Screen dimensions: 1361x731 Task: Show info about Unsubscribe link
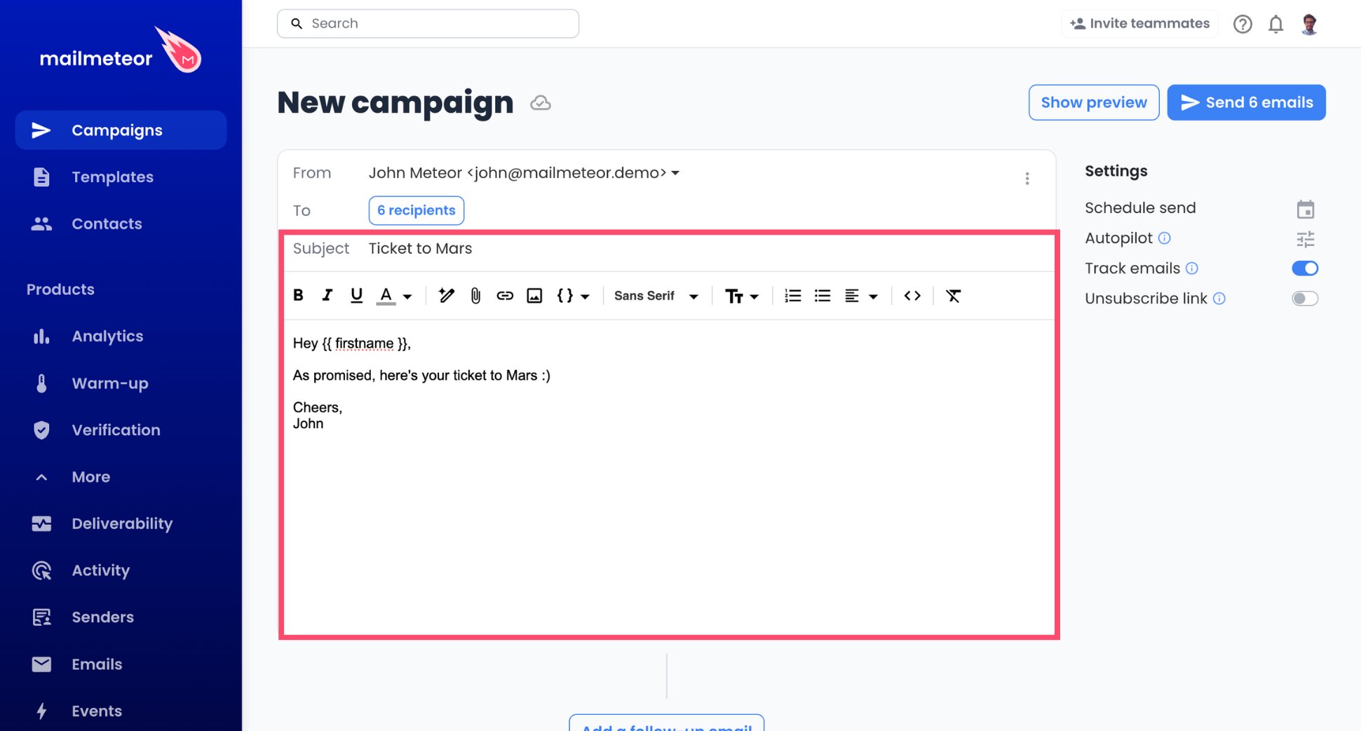pyautogui.click(x=1219, y=298)
